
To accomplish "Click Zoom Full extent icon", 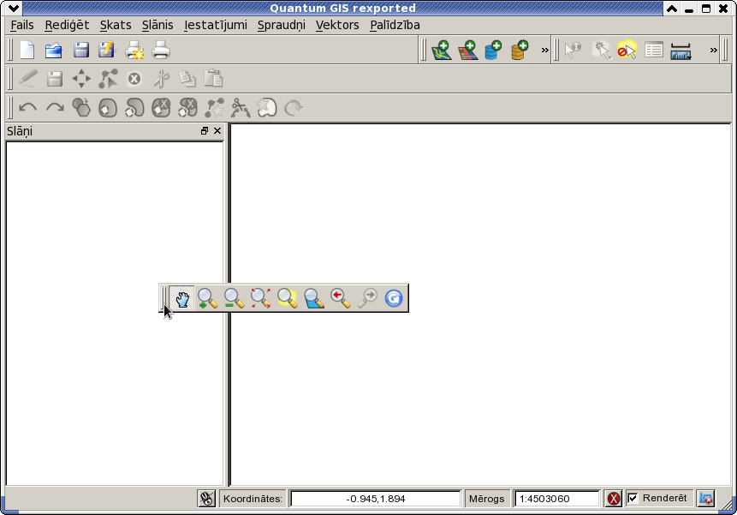I will (260, 298).
